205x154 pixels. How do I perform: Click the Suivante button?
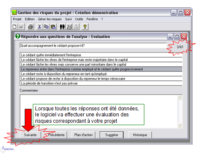30,135
